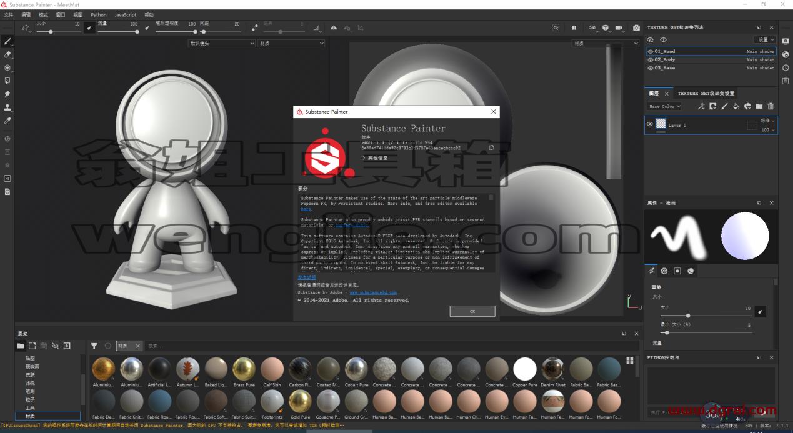The image size is (793, 433).
Task: Toggle visibility of Layer 1
Action: point(650,124)
